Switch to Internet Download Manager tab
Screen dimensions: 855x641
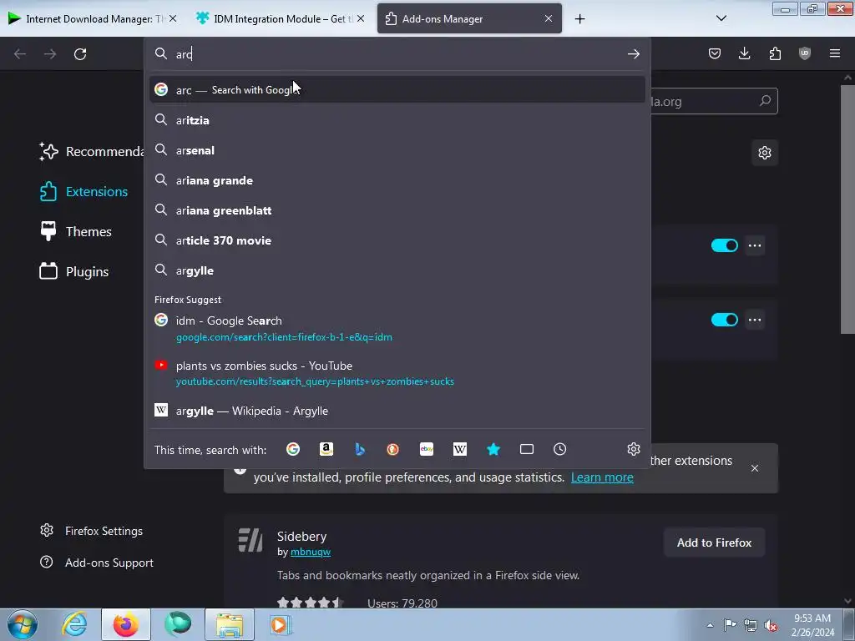point(94,18)
